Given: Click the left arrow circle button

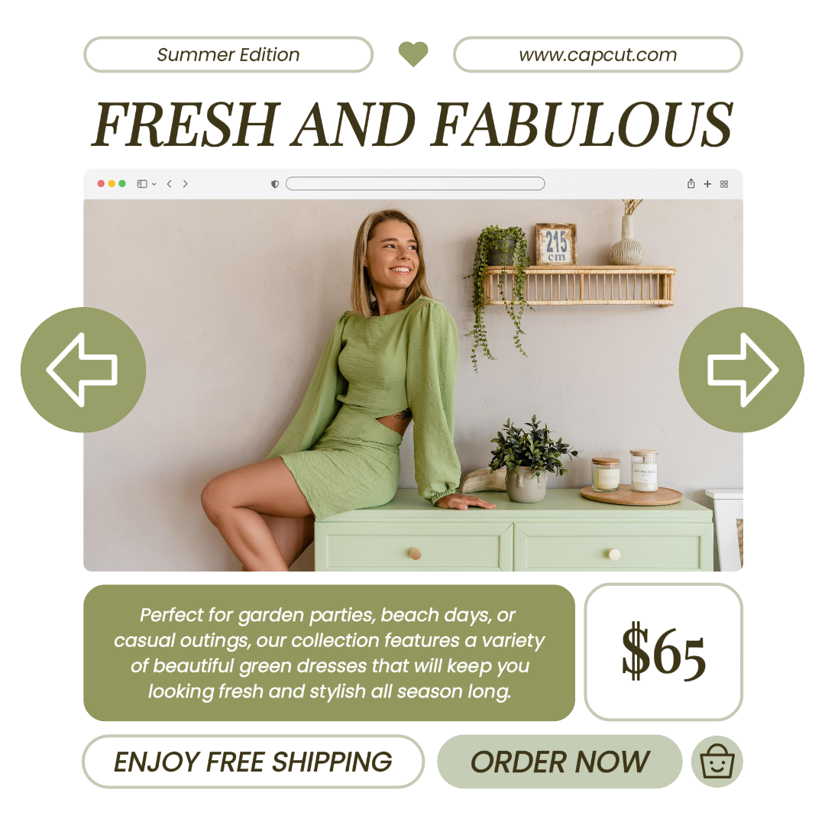Looking at the screenshot, I should coord(83,370).
